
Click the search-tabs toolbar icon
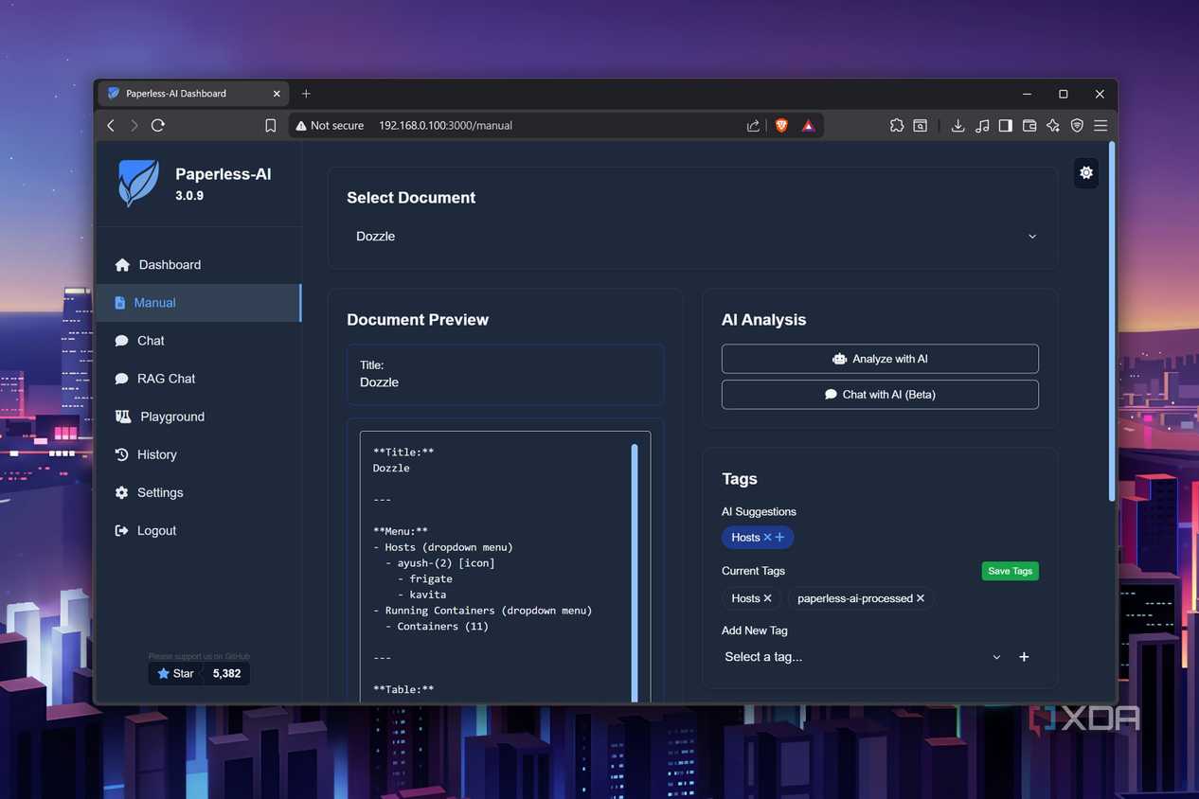(x=920, y=125)
